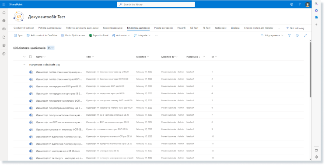Open the Напрямок column menu
This screenshot has height=165, width=325.
click(x=196, y=57)
